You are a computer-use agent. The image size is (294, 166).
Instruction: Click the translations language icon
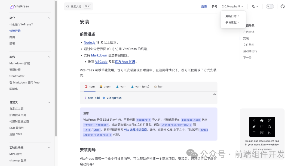click(x=253, y=6)
